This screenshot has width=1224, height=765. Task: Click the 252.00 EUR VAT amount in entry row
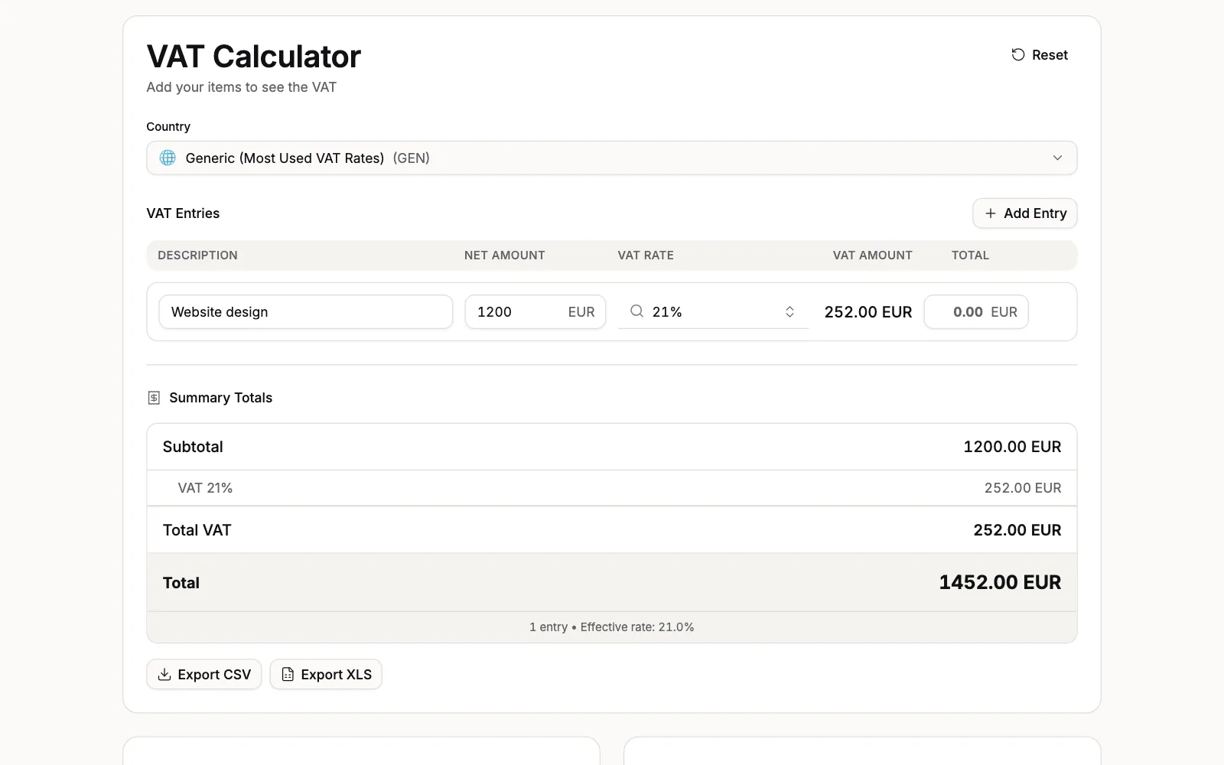click(868, 312)
